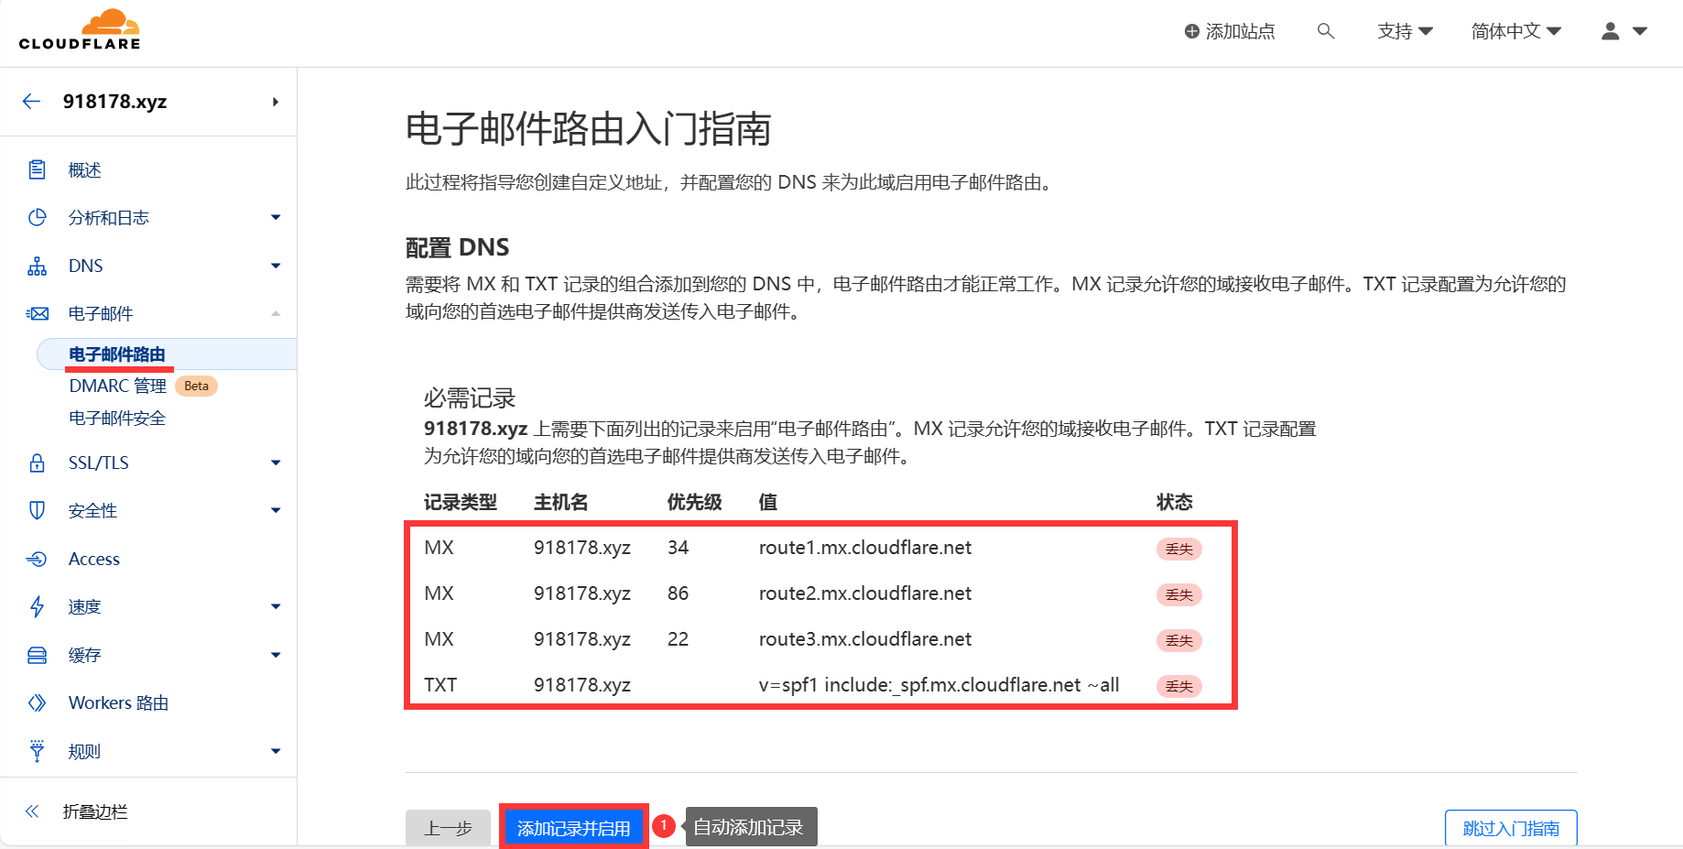
Task: Click priority value 86
Action: 678,593
